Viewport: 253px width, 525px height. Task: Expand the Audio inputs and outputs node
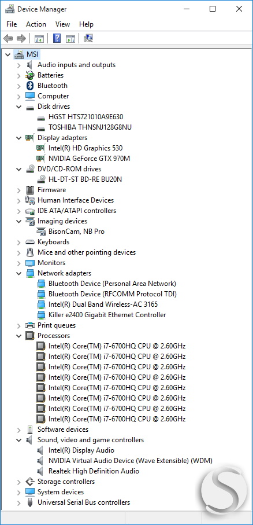18,65
